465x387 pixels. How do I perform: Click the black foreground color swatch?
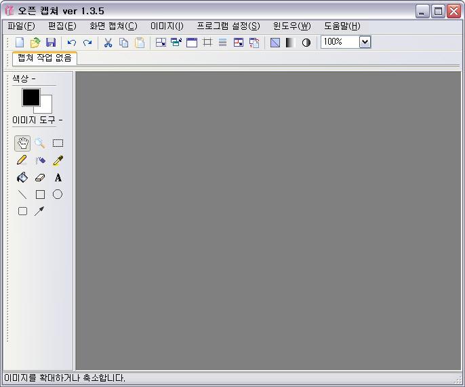pos(31,97)
